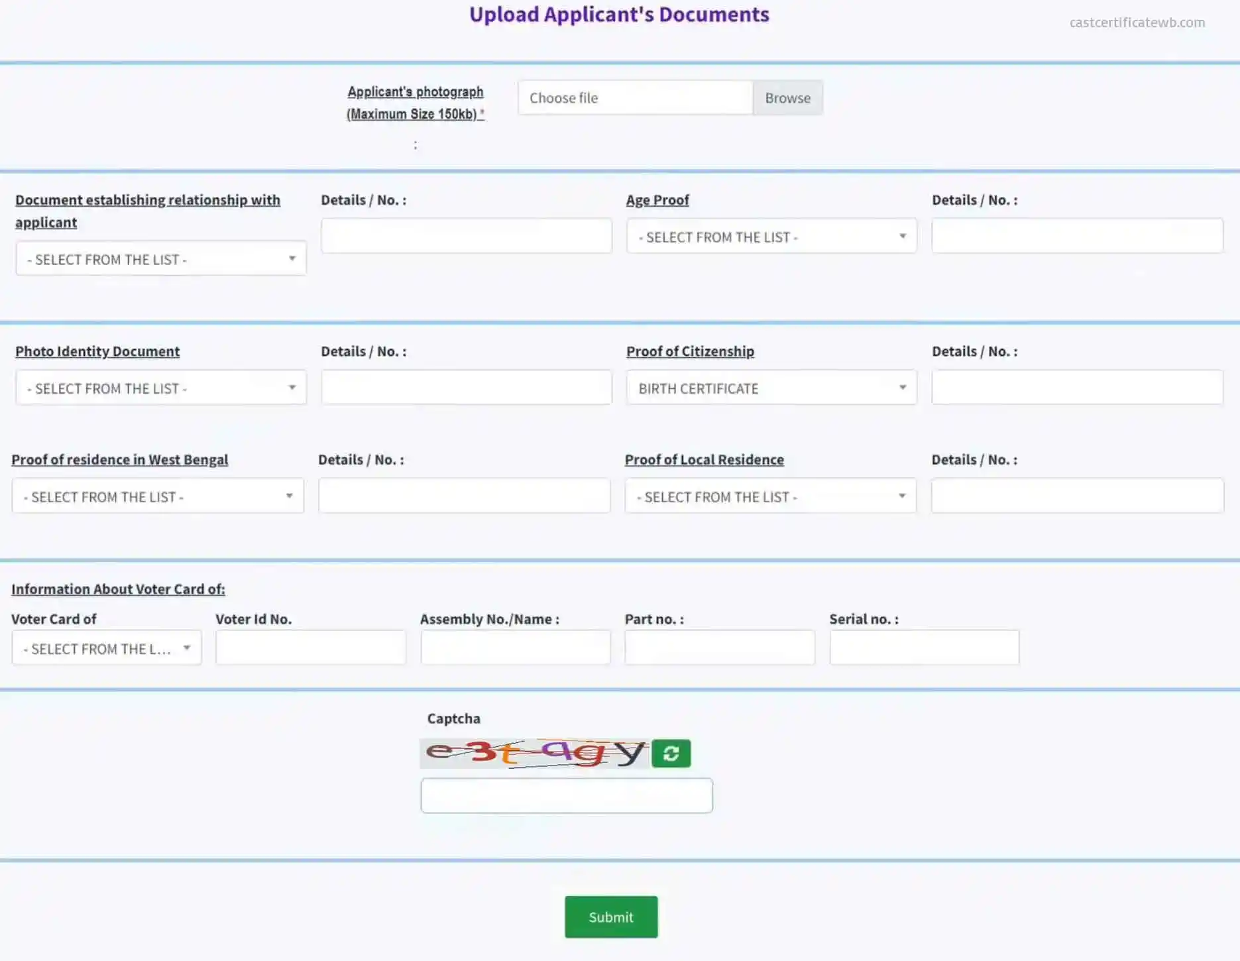1240x961 pixels.
Task: Open the Age Proof selection list
Action: [771, 236]
